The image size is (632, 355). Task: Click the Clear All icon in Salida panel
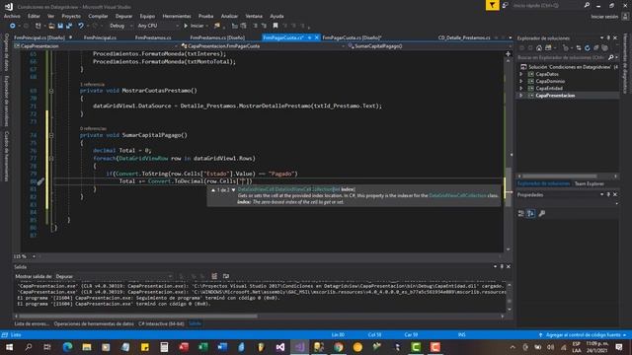(214, 276)
